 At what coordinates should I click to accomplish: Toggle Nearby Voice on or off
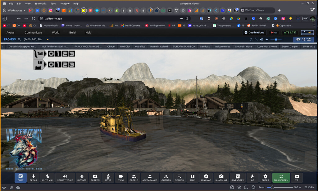[65, 178]
